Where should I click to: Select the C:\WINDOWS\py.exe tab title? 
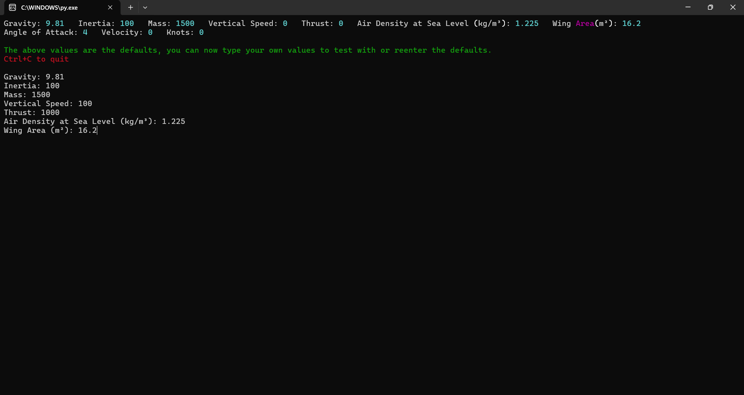point(49,7)
